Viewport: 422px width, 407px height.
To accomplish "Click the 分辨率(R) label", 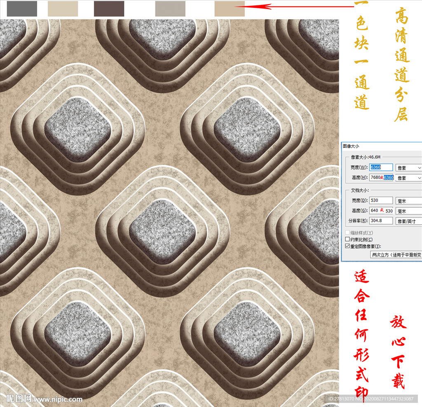I will click(358, 221).
